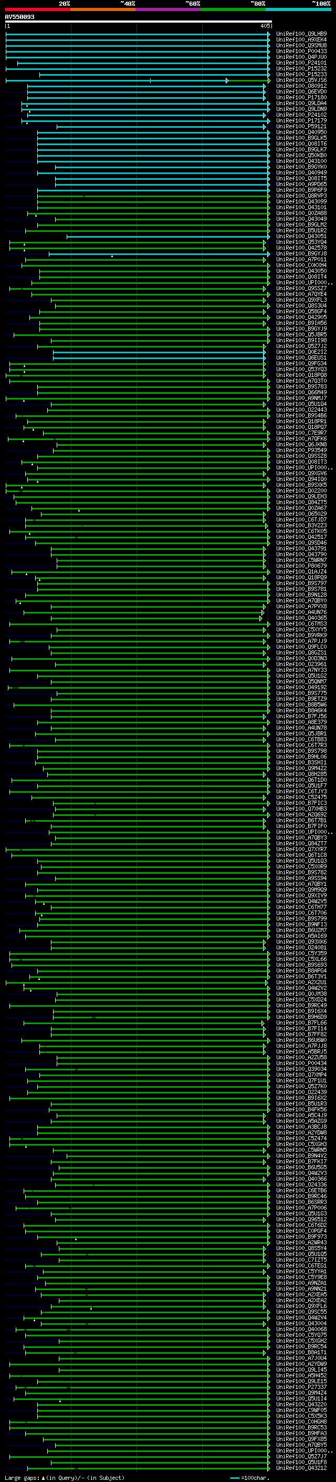Select hit label UniRef100_B8A1T1
Image resolution: width=336 pixels, height=1482 pixels.
click(x=301, y=1352)
